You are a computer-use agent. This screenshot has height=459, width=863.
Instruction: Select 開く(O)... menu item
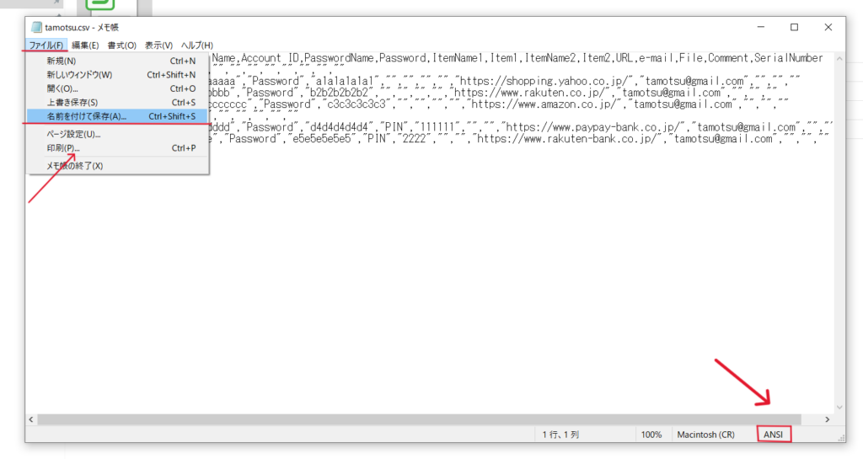pyautogui.click(x=62, y=88)
